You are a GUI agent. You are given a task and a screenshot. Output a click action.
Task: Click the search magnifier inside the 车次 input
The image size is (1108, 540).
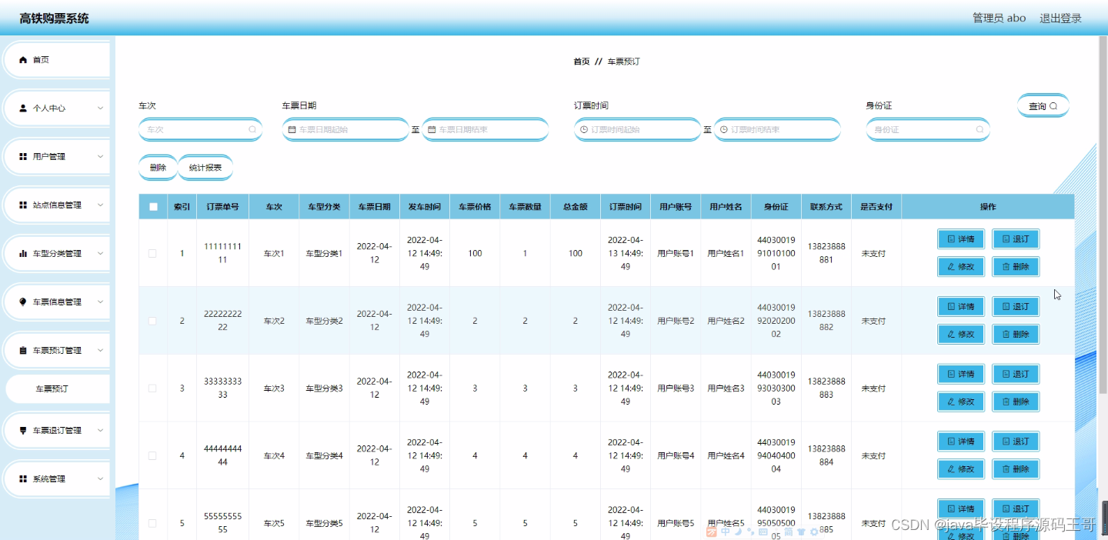(x=252, y=128)
